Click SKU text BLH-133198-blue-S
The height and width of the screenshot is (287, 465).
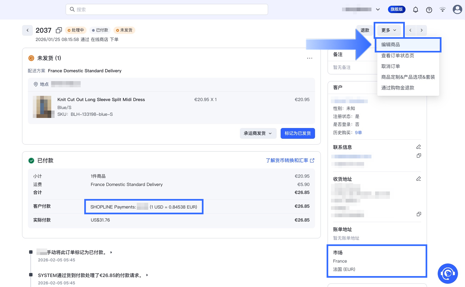(x=92, y=114)
